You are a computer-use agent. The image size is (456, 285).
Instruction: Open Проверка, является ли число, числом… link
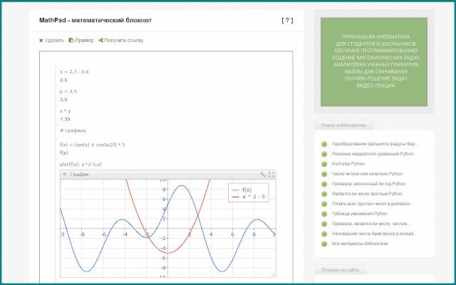coord(371,224)
